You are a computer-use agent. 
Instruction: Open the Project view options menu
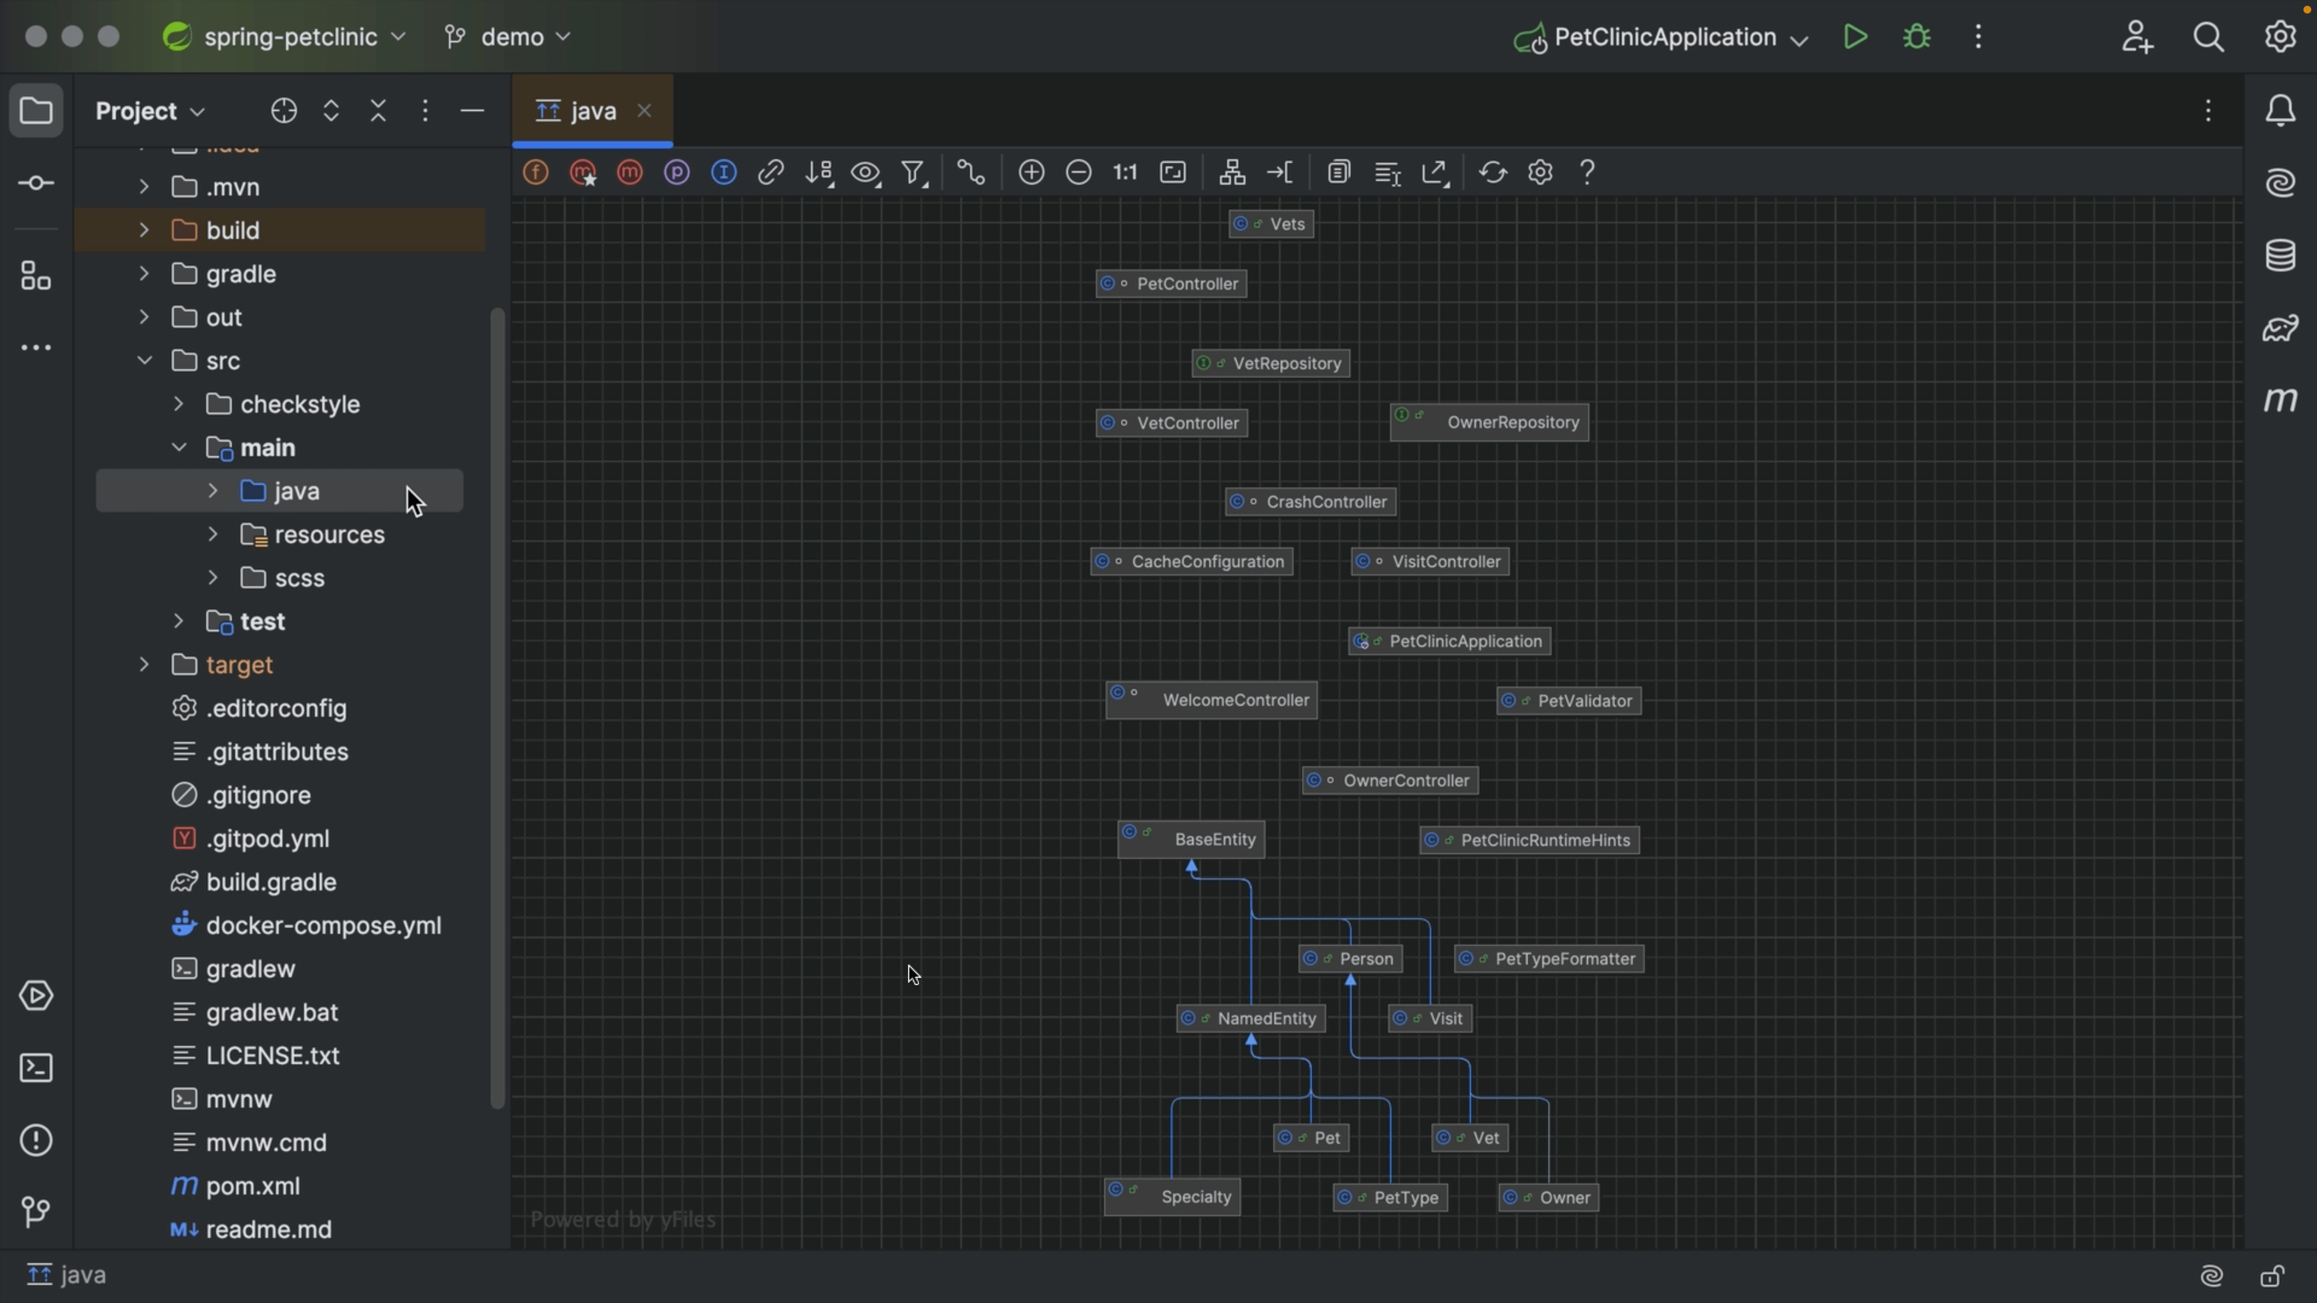point(425,110)
